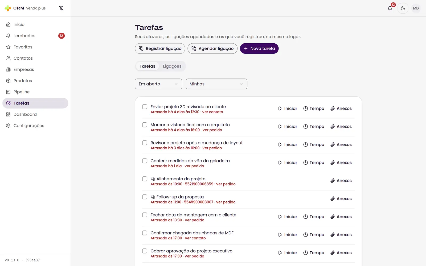The image size is (426, 266).
Task: Check Marcar a vistoria final task
Action: tap(145, 125)
